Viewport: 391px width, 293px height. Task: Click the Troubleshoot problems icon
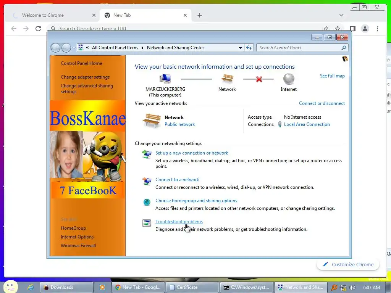[x=147, y=223]
